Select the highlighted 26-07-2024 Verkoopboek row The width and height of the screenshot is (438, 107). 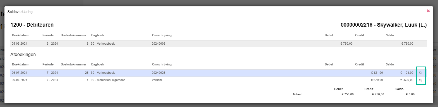218,73
